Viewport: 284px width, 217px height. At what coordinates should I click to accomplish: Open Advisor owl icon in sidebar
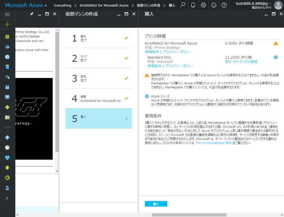(7, 158)
